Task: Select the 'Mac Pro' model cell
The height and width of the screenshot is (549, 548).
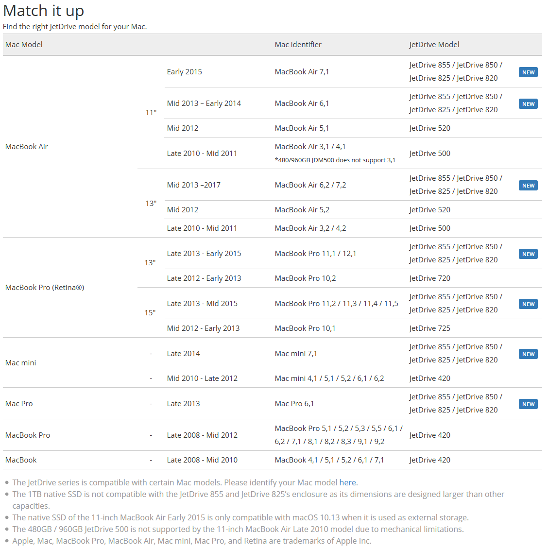Action: pyautogui.click(x=19, y=404)
